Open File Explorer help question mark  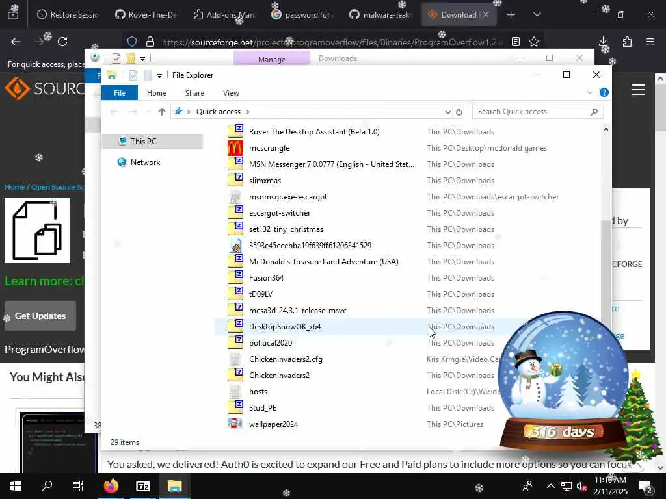(x=604, y=92)
